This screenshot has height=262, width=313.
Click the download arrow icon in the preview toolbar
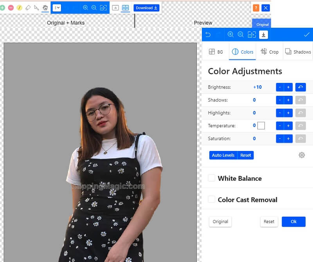tap(263, 34)
